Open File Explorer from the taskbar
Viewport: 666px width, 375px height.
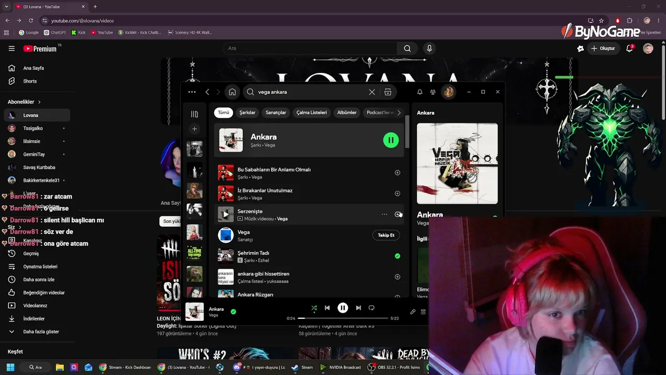point(60,367)
